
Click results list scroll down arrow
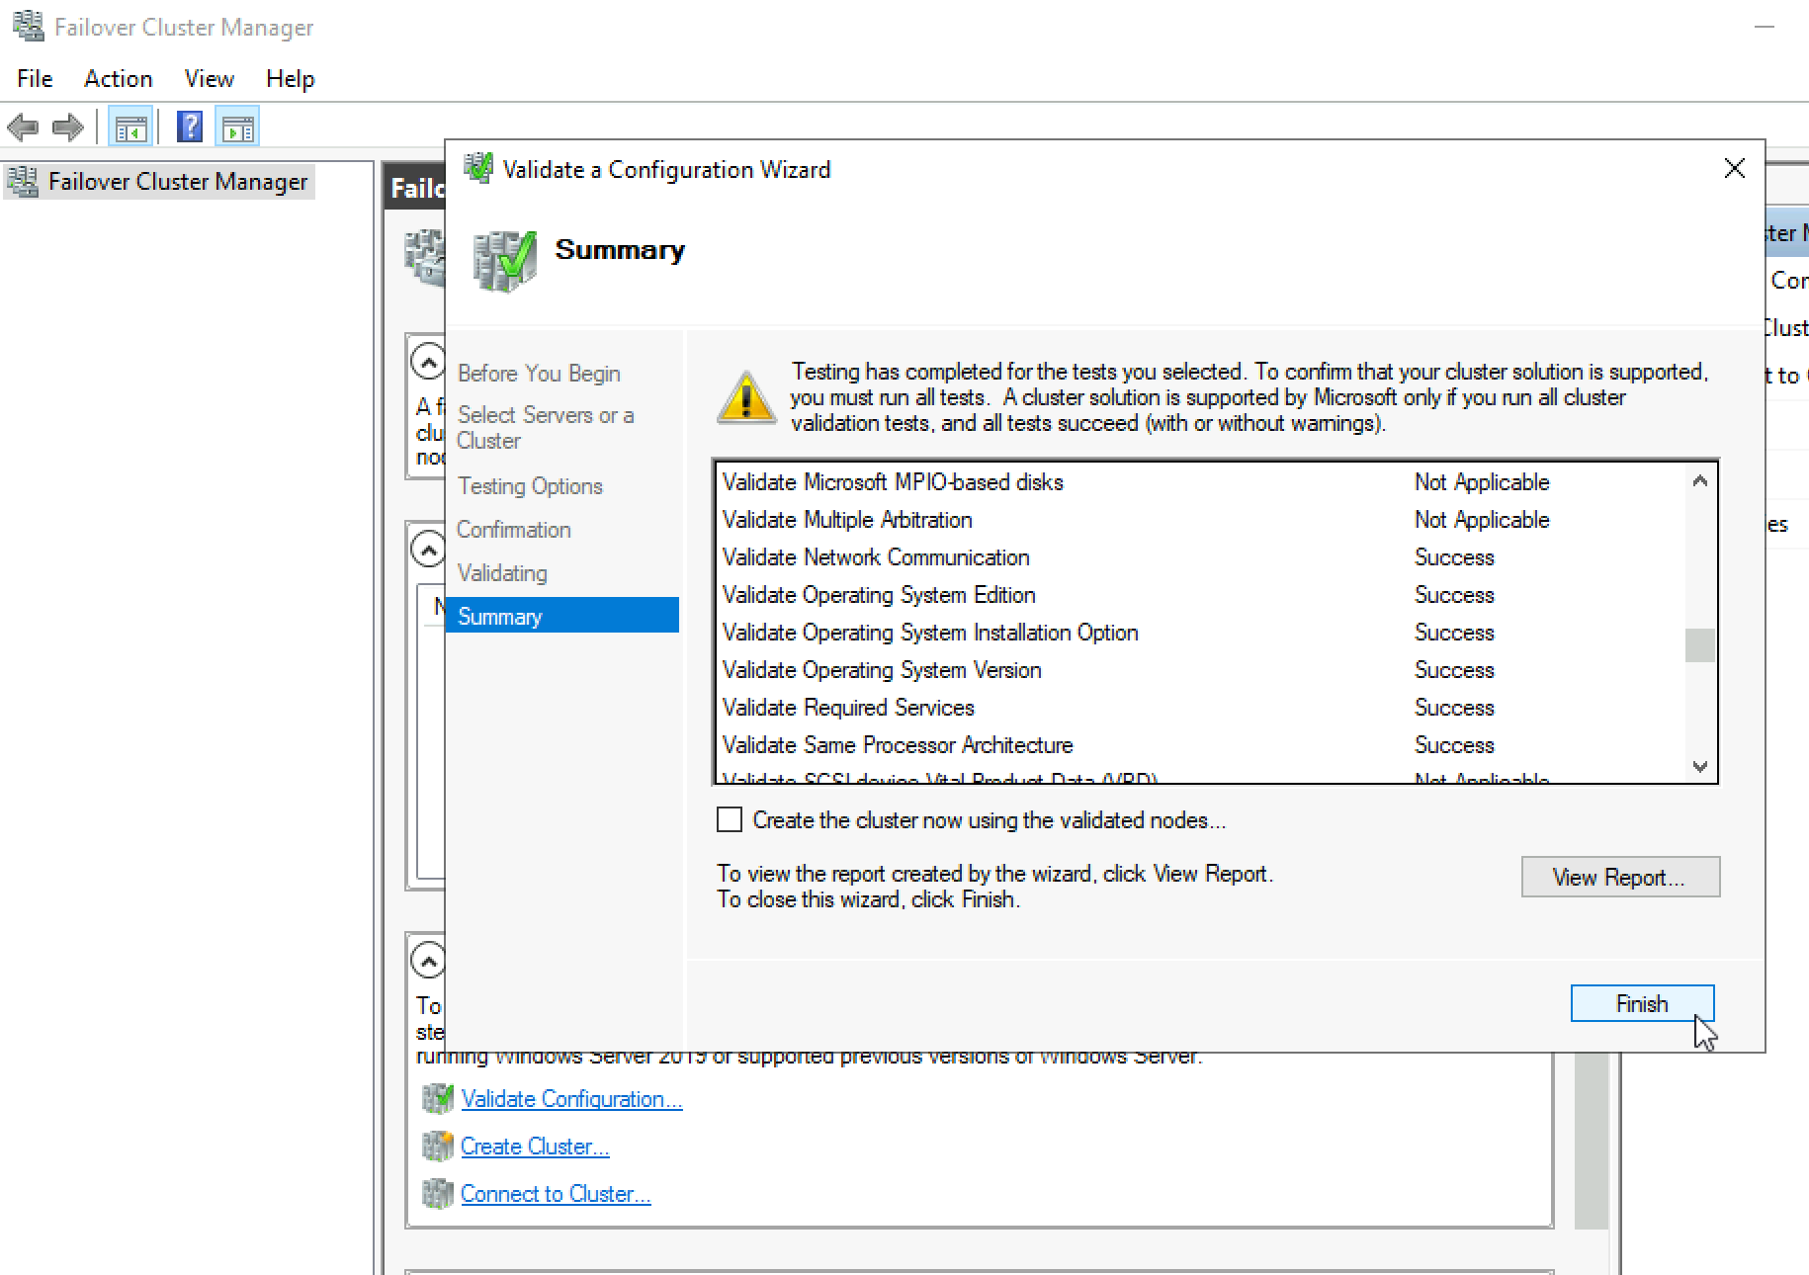point(1700,766)
